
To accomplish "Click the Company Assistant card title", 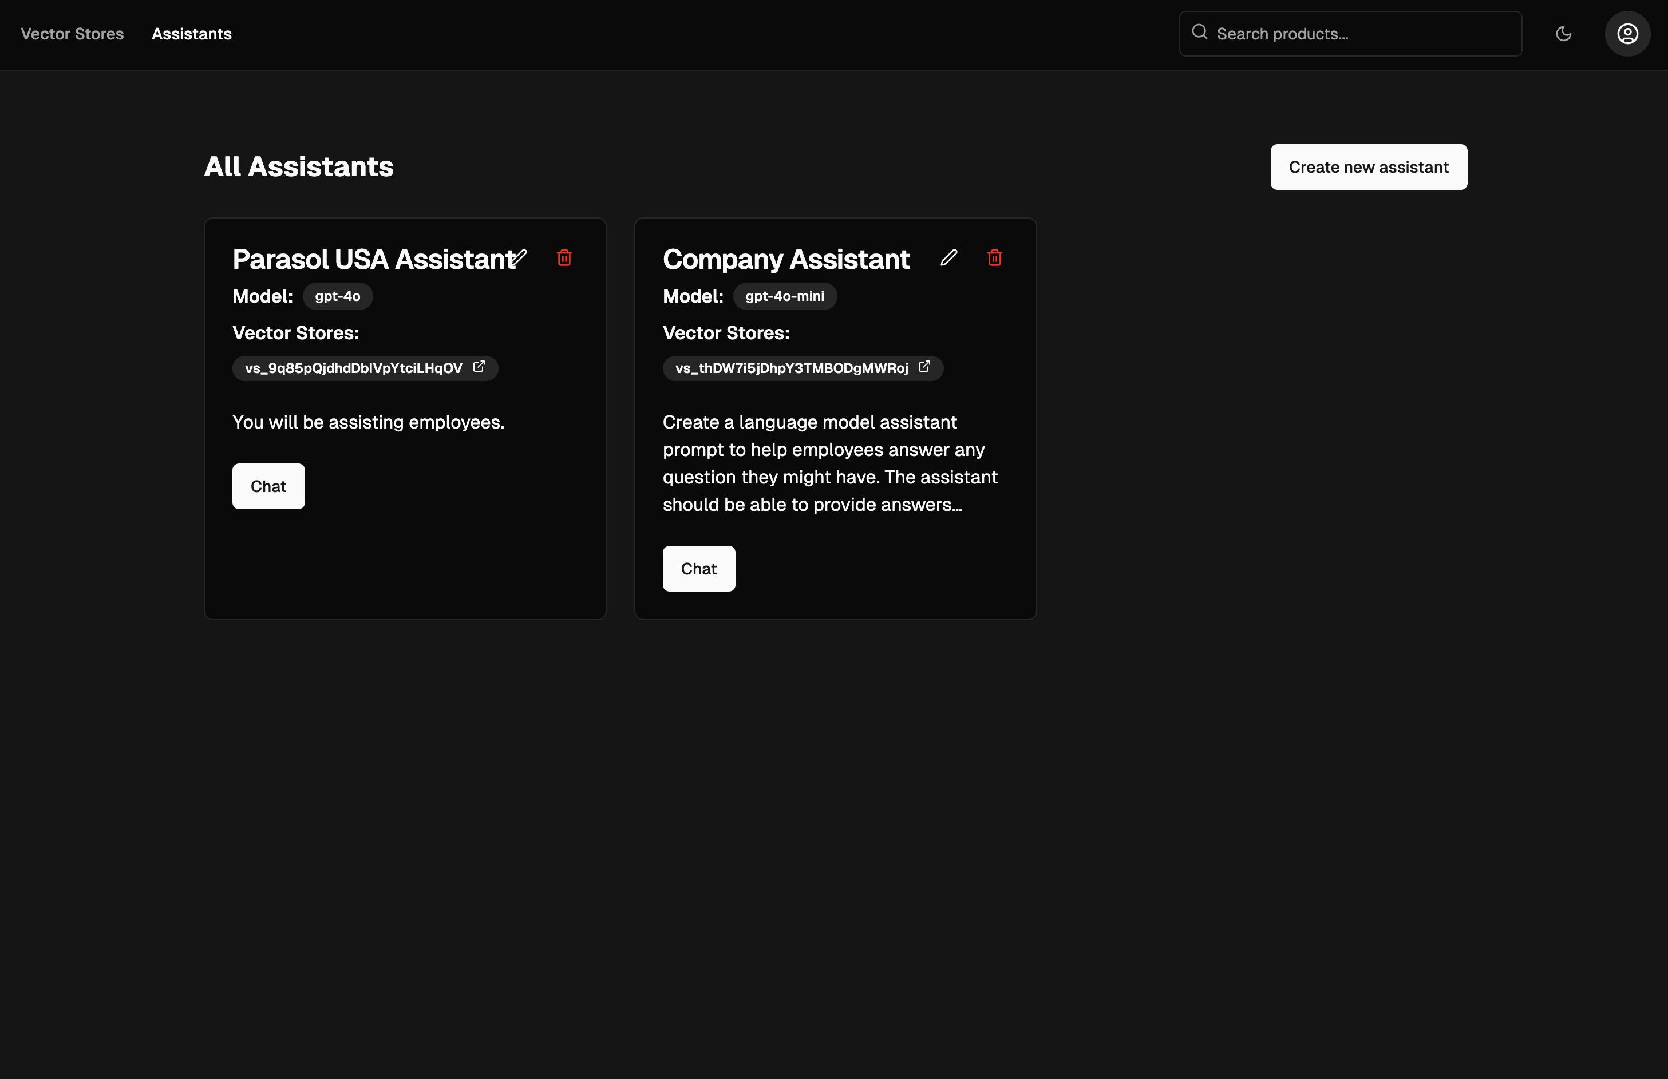I will (786, 259).
